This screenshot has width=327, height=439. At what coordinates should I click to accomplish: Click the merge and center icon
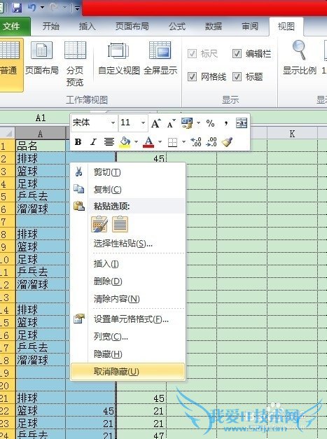(242, 123)
